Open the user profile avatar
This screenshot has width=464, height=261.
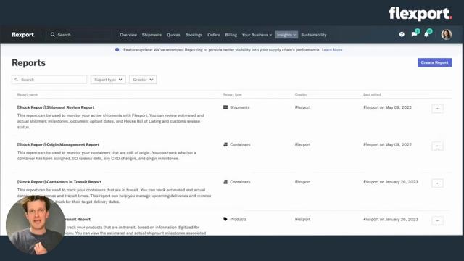point(447,34)
